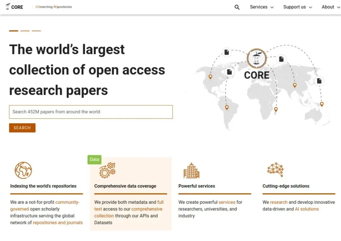Click the Comprehensive data coverage heading

point(125,186)
